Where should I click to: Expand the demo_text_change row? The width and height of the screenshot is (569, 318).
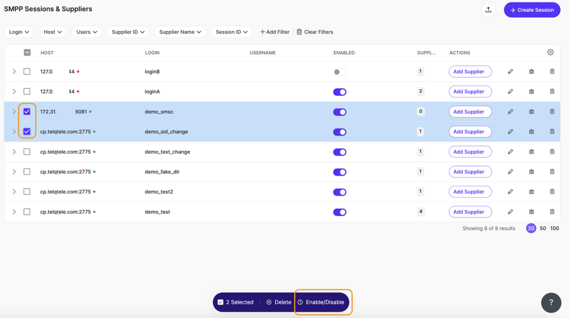14,152
